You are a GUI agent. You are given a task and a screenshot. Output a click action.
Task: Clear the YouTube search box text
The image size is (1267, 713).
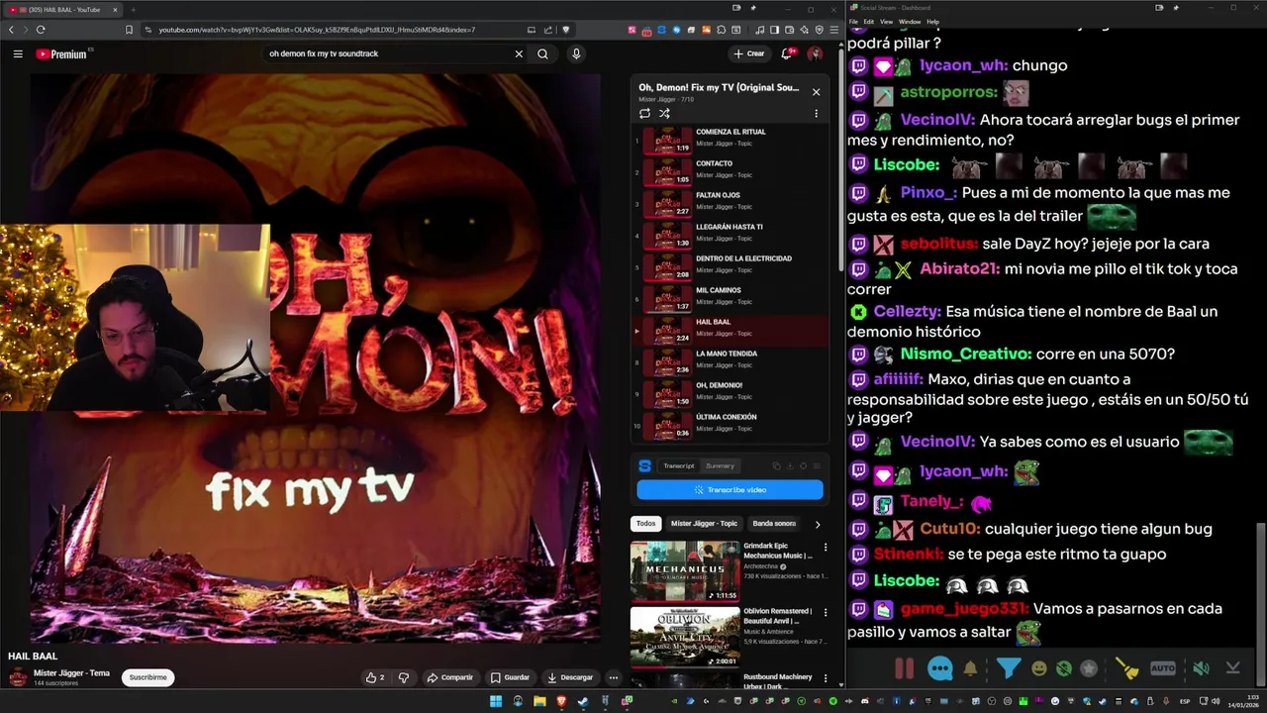519,53
